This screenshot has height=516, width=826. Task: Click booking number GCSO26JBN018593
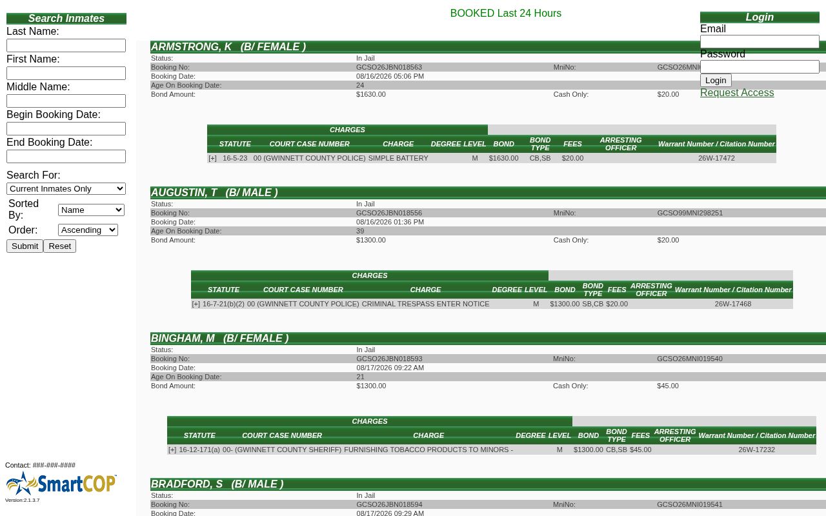tap(389, 359)
